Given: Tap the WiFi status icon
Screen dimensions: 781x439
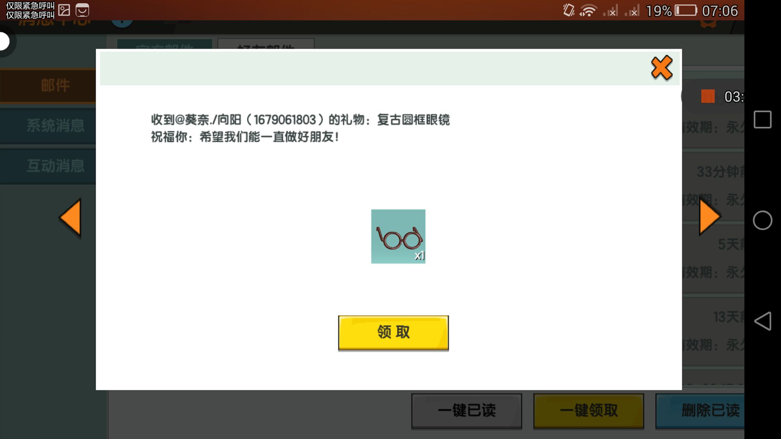Looking at the screenshot, I should pos(588,11).
